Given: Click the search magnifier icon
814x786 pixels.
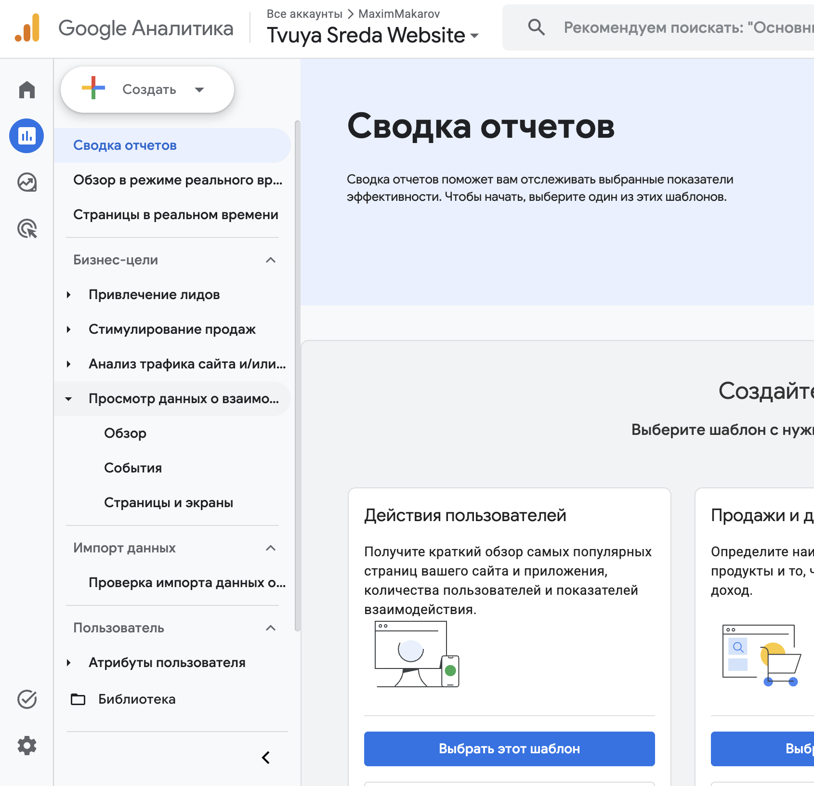Looking at the screenshot, I should (536, 27).
